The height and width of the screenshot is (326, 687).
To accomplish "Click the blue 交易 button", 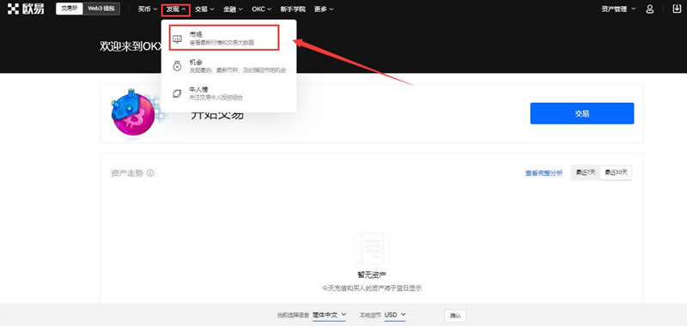I will (582, 113).
